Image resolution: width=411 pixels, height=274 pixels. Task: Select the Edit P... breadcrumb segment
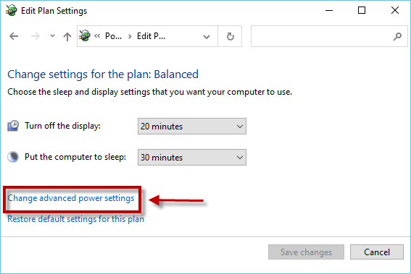[x=151, y=36]
